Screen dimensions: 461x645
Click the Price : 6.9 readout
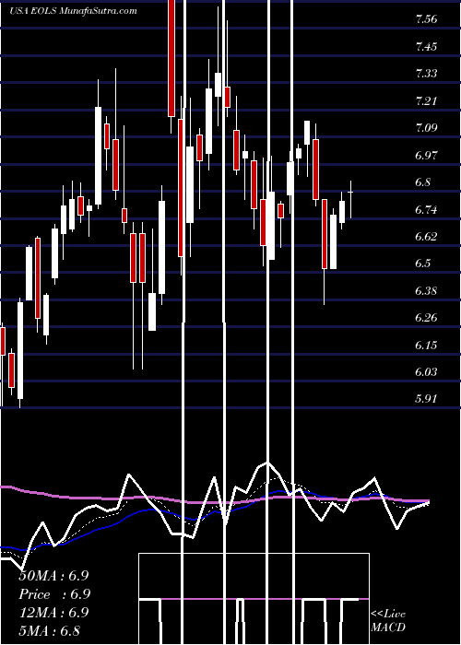[x=54, y=594]
